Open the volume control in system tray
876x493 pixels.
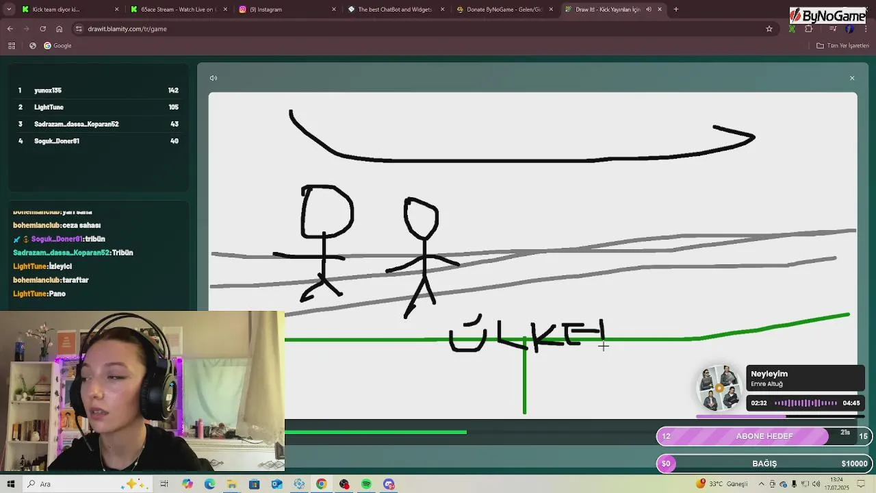coord(816,484)
